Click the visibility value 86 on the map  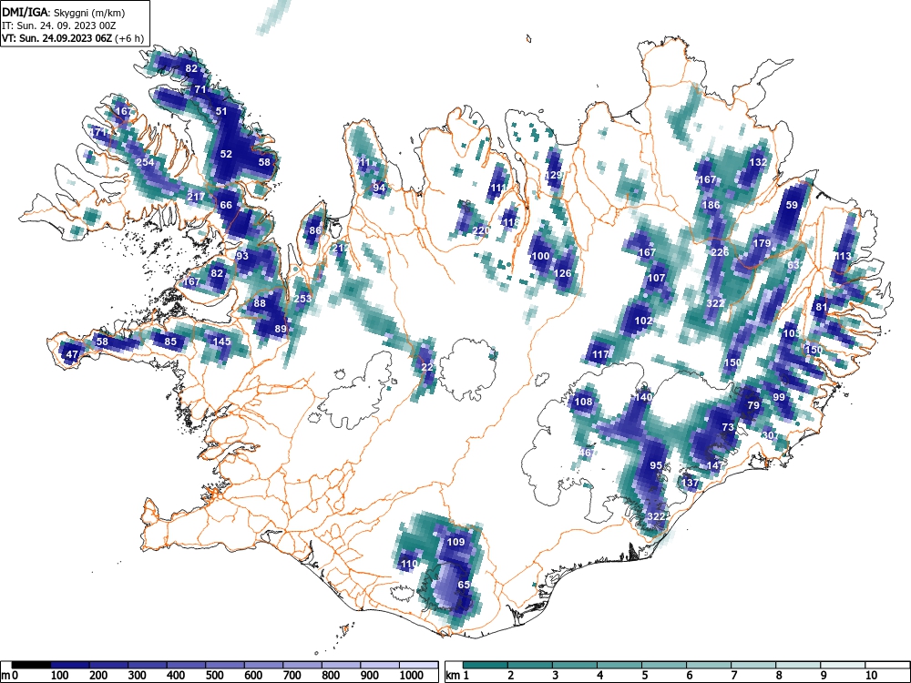[315, 230]
